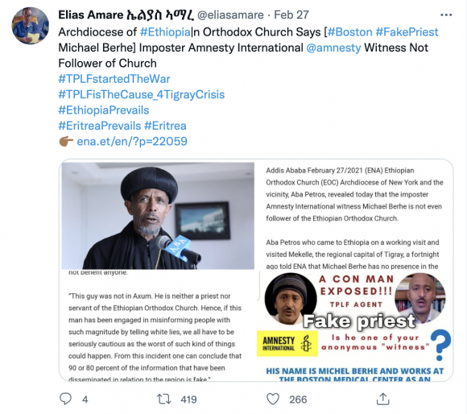Open the #Boston hashtag
This screenshot has height=414, width=467.
tap(350, 32)
